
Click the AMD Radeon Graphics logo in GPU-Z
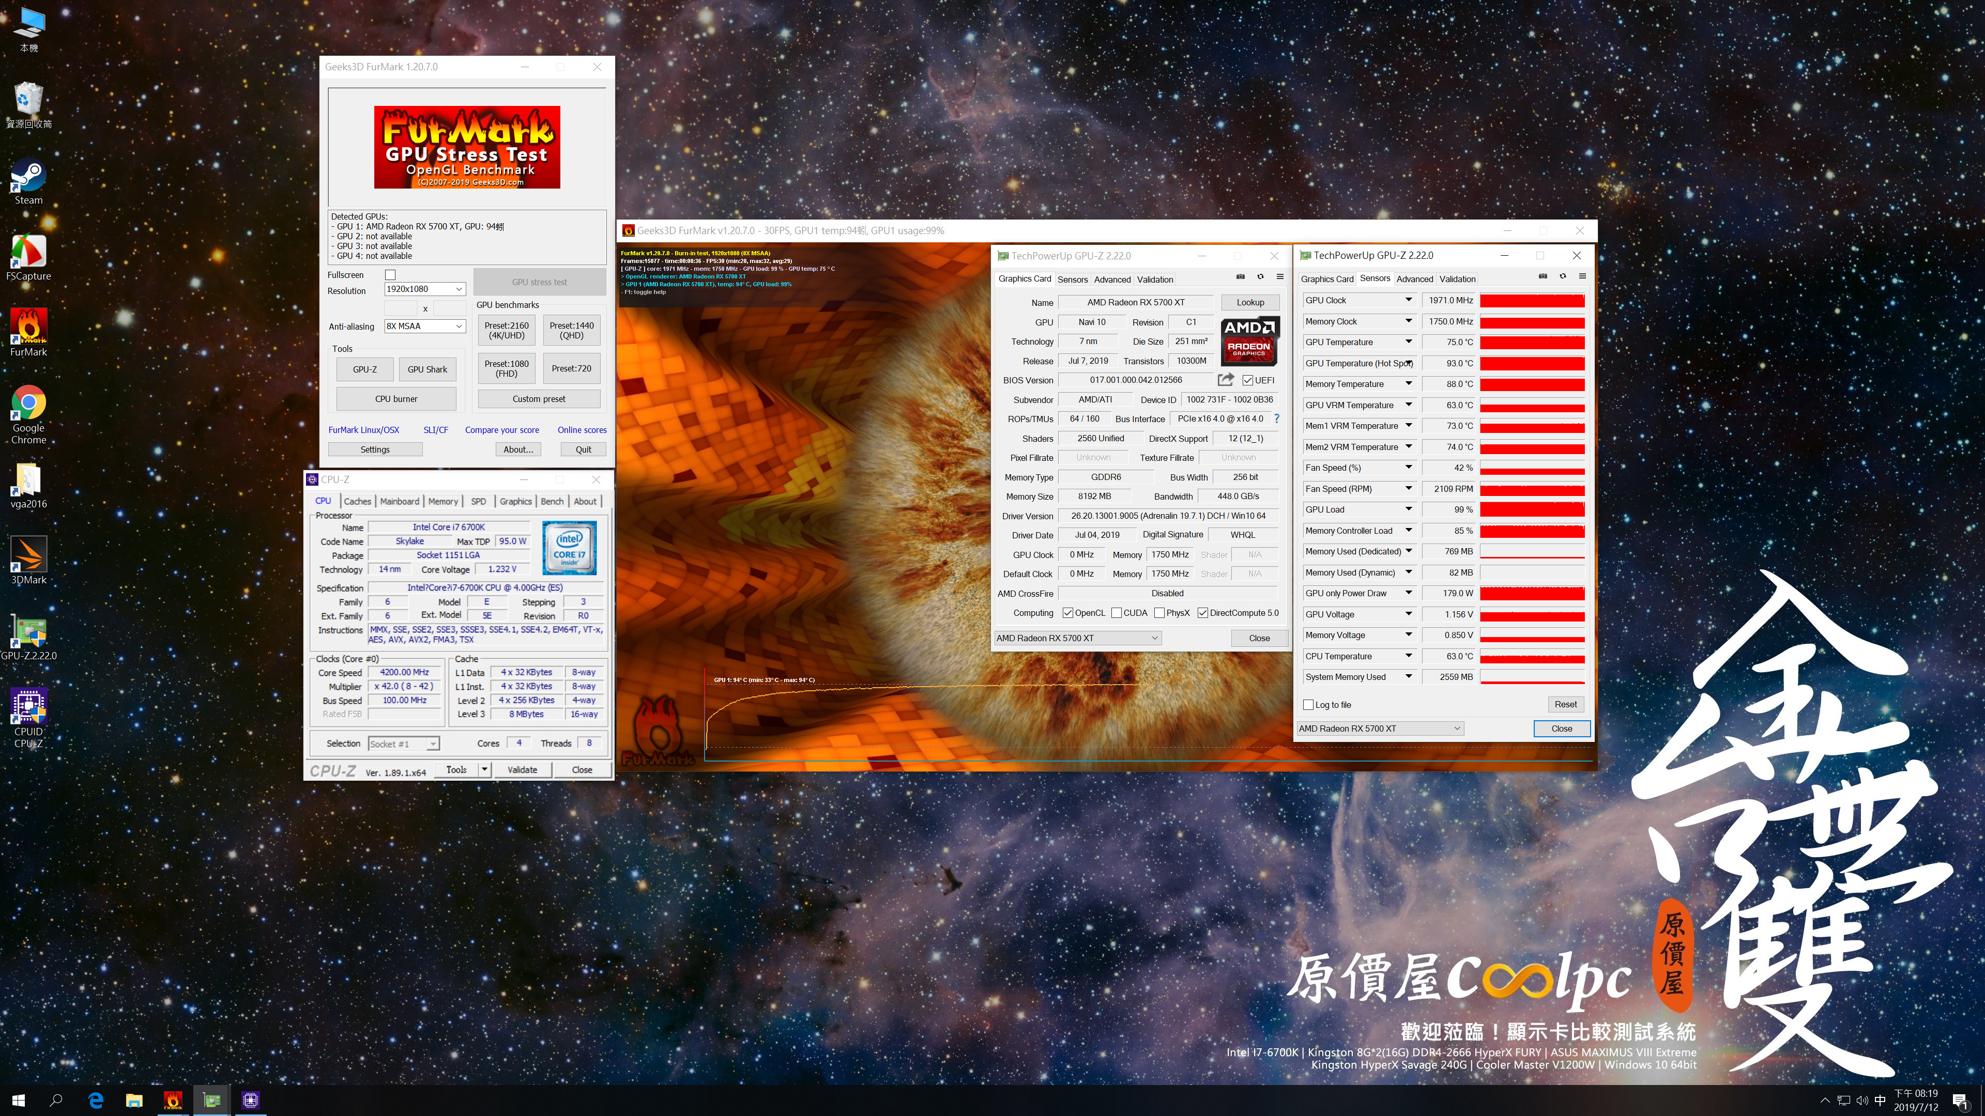click(1250, 341)
